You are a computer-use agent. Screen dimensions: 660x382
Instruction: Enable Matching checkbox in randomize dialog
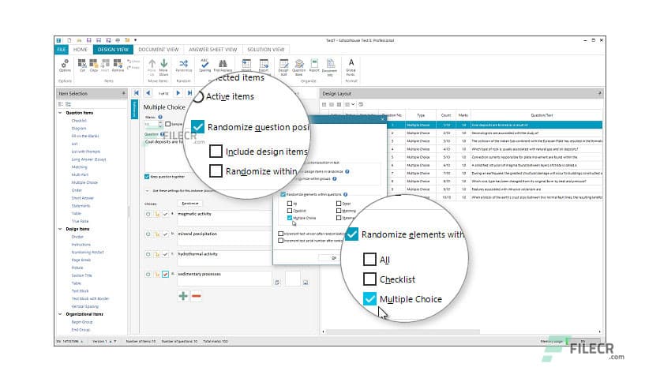pos(339,211)
